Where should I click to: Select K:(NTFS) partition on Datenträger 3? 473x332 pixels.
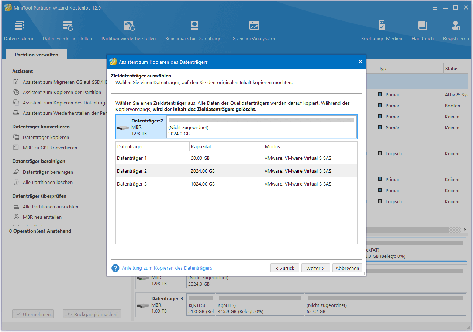pos(260,304)
